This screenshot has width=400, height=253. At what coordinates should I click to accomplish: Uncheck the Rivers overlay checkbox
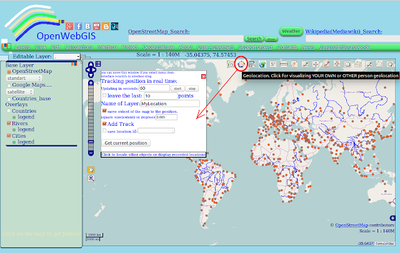pos(9,123)
